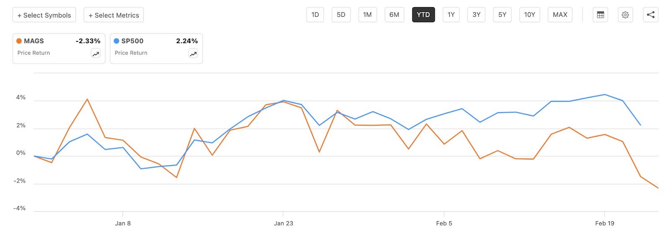Click the share chart icon

click(650, 14)
